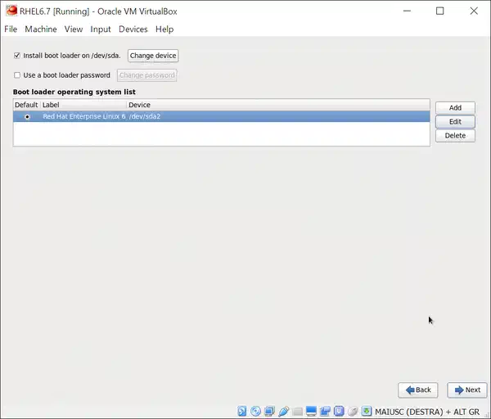Screen dimensions: 491x419
Task: Click the Device column header
Action: (278, 105)
